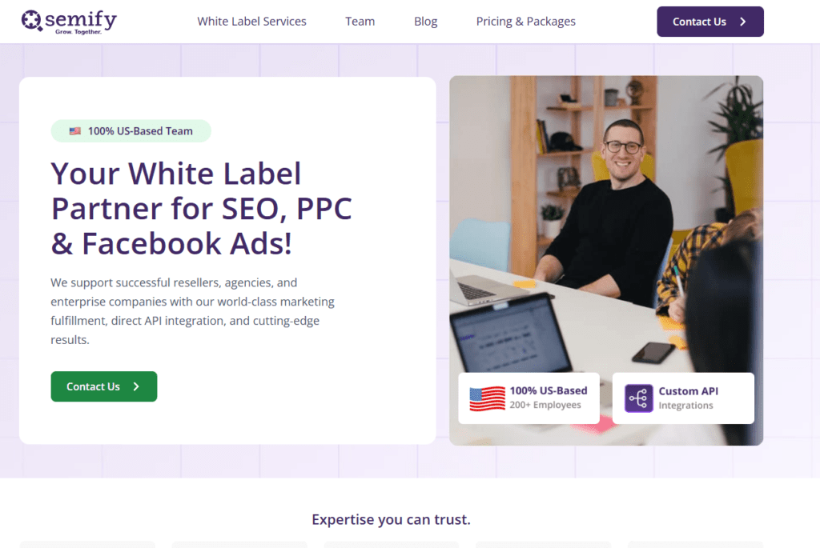Open the Team page
820x548 pixels.
click(360, 22)
